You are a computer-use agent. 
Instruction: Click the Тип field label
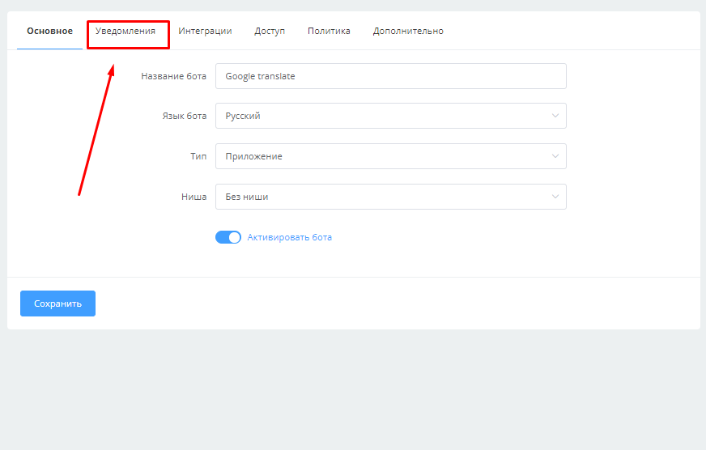click(x=198, y=156)
